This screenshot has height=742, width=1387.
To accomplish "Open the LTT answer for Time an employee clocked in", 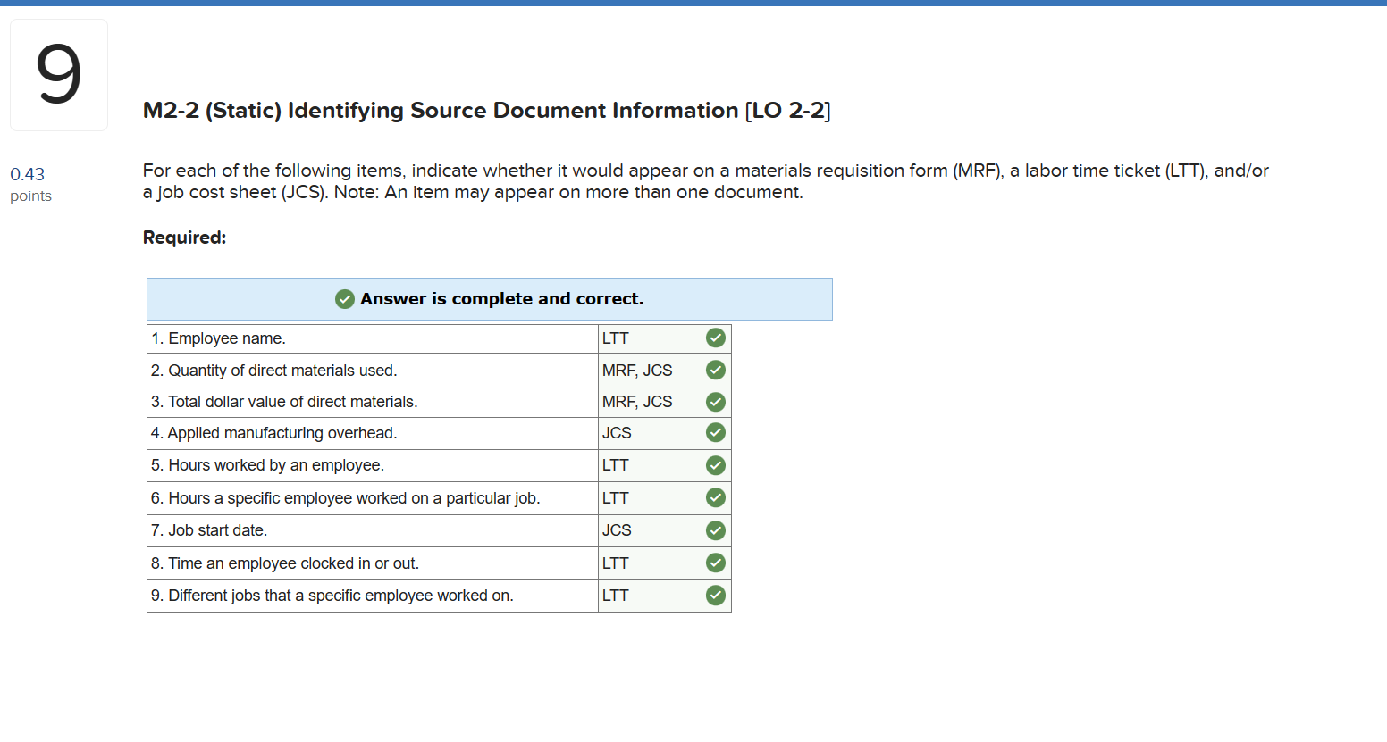I will pyautogui.click(x=665, y=563).
